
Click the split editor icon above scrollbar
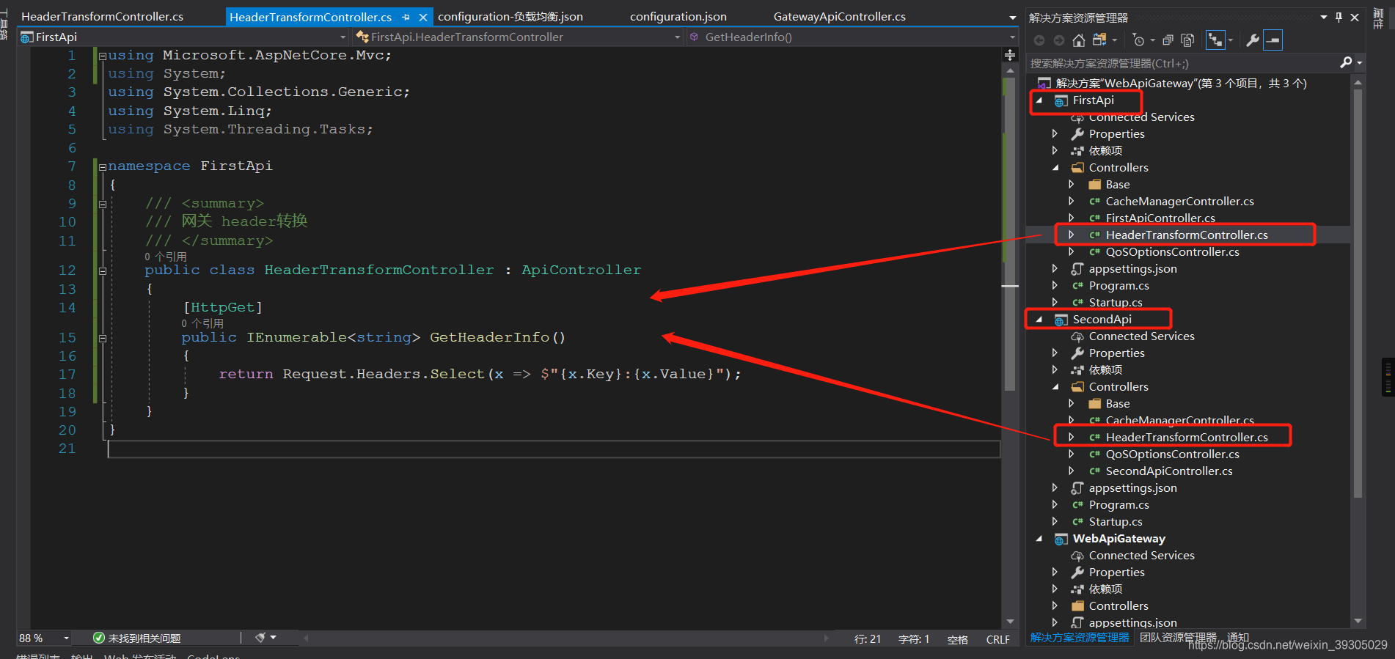click(1010, 55)
